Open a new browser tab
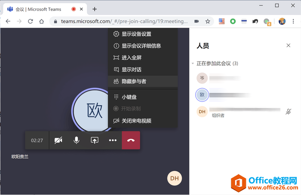301x195 pixels. (x=95, y=9)
